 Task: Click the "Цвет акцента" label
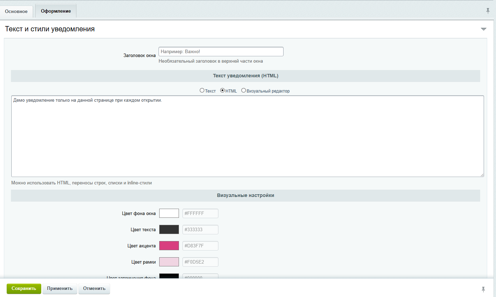[x=142, y=246]
